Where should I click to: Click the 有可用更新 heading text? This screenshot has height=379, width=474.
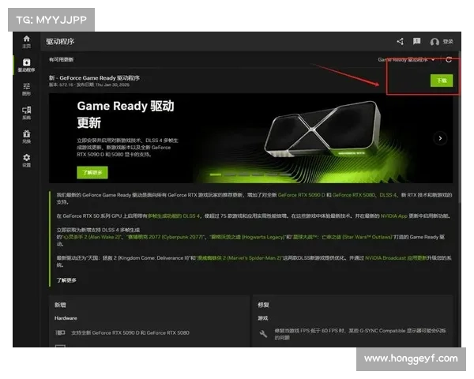point(61,59)
